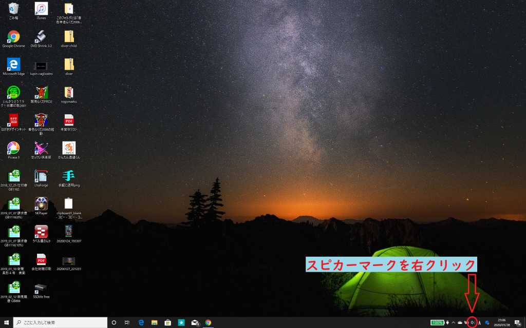Open Microsoft Store from the taskbar
526x328 pixels.
[167, 323]
